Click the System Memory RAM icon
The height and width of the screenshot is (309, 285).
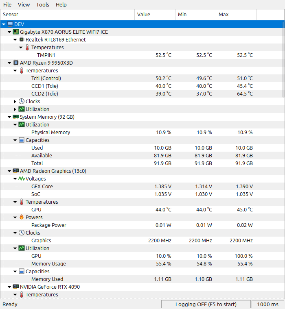(x=16, y=117)
